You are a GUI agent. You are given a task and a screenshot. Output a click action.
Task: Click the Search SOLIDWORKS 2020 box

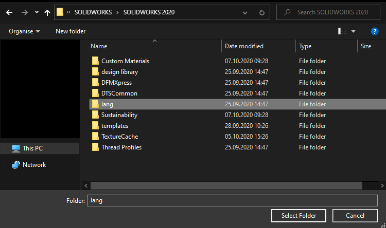334,12
